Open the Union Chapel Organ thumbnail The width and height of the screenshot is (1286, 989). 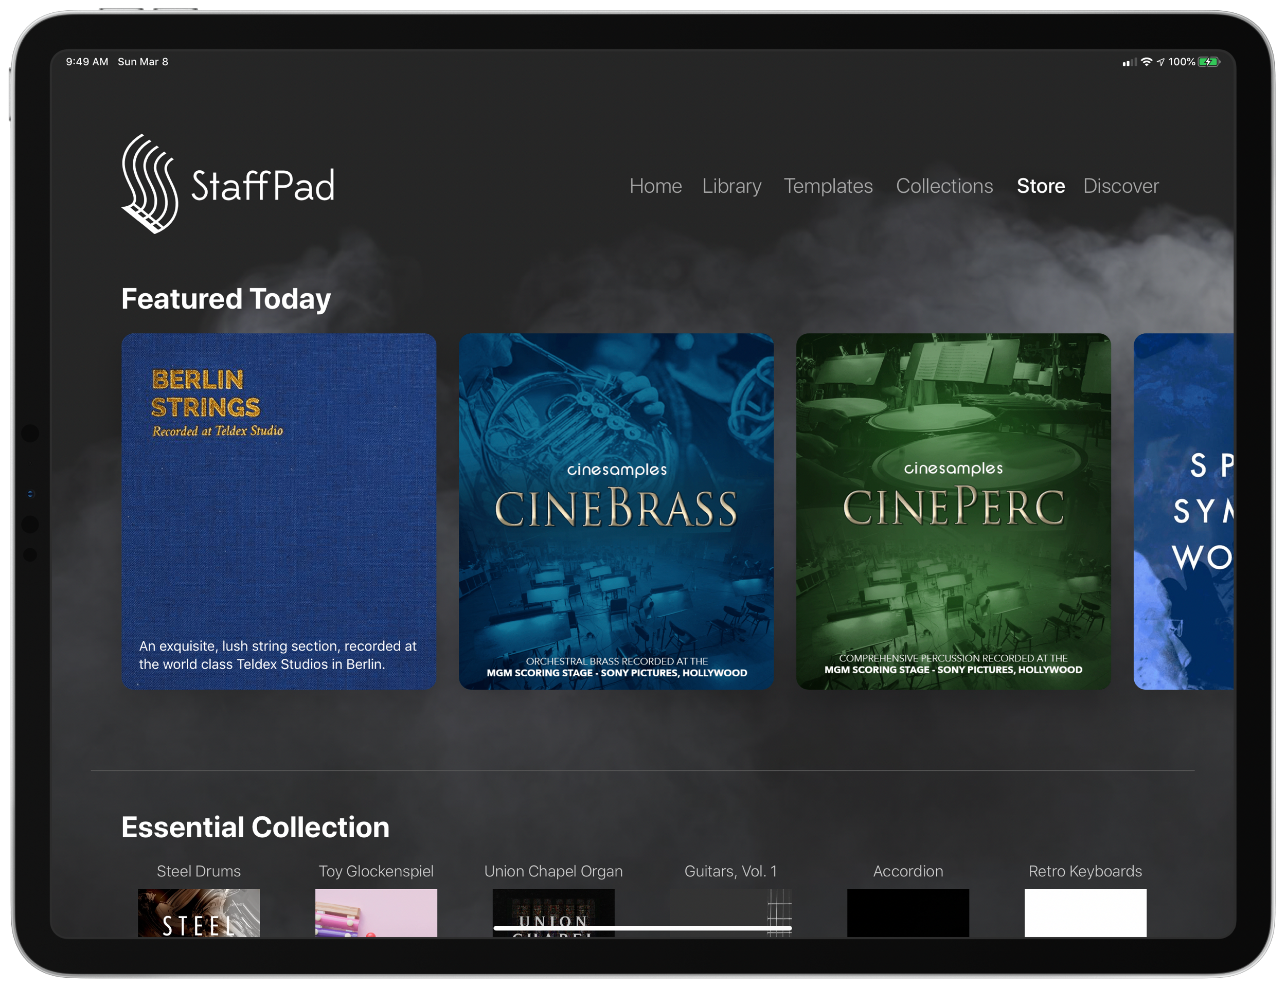(x=553, y=912)
